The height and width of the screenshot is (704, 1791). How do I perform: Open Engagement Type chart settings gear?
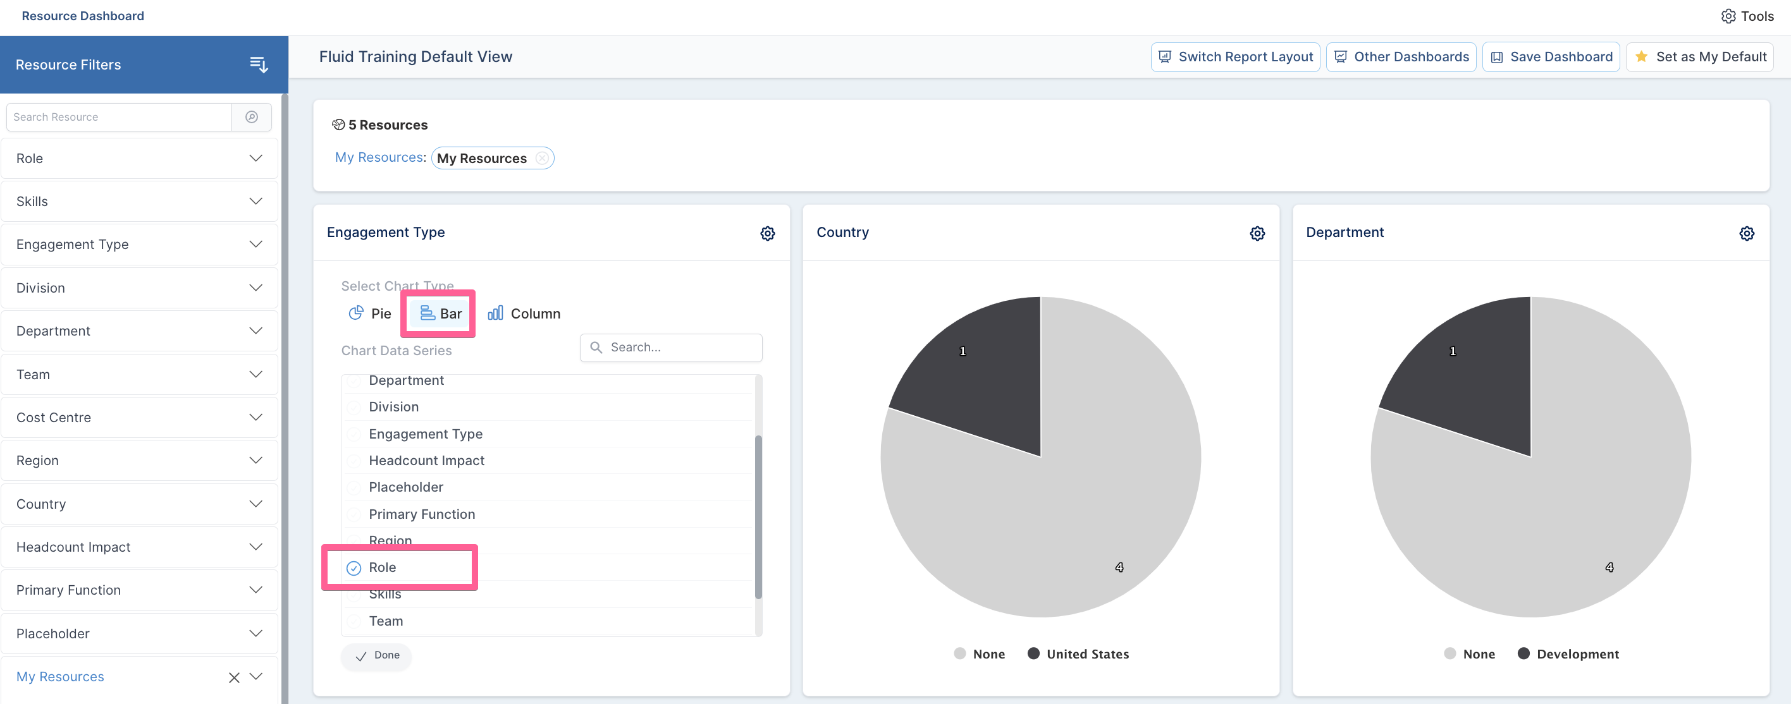(767, 233)
